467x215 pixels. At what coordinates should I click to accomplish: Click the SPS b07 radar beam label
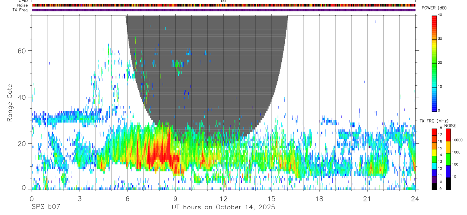(46, 207)
